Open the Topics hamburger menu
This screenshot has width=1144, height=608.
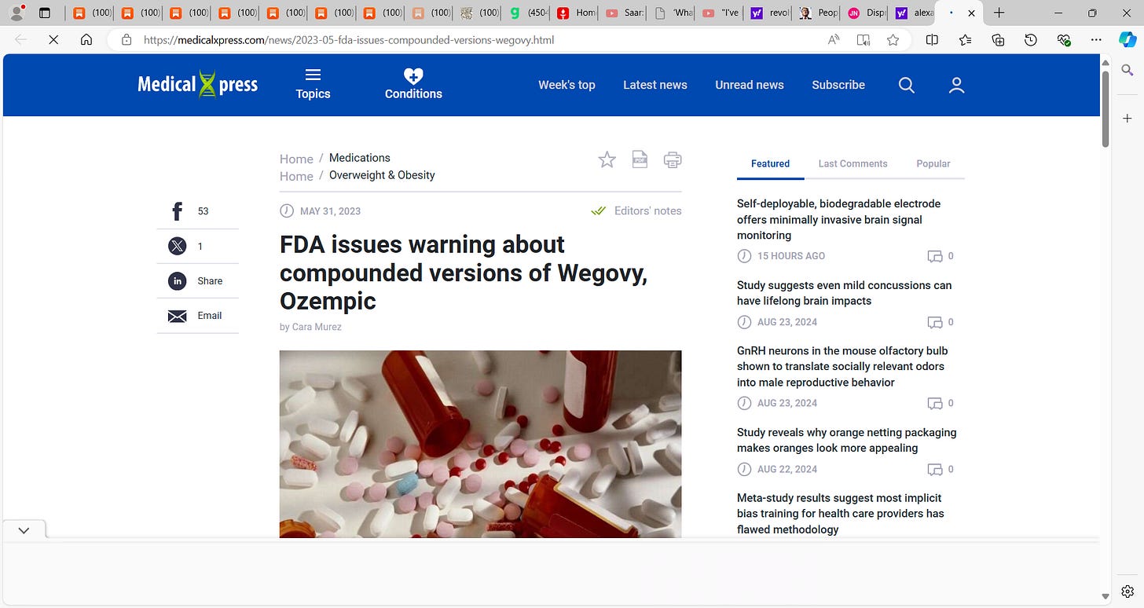(x=313, y=84)
